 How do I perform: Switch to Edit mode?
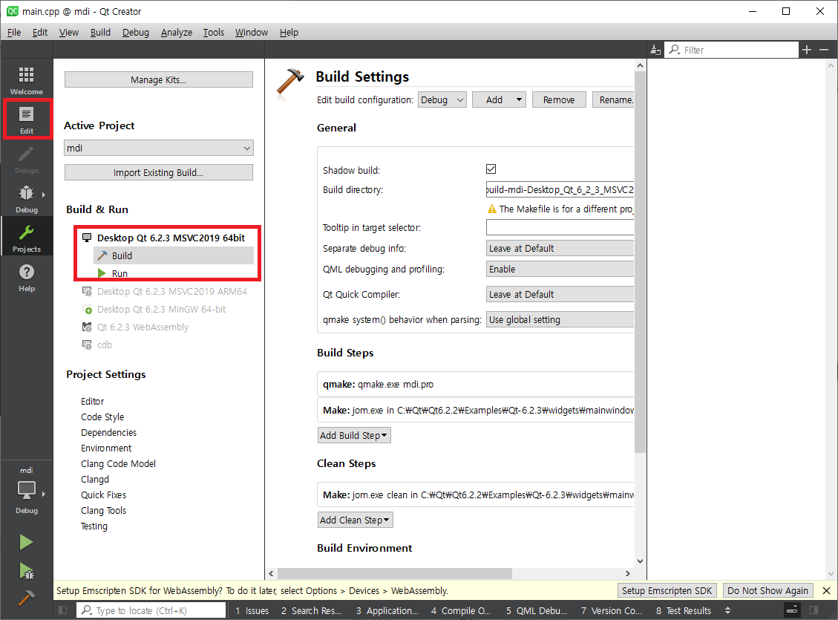[26, 120]
